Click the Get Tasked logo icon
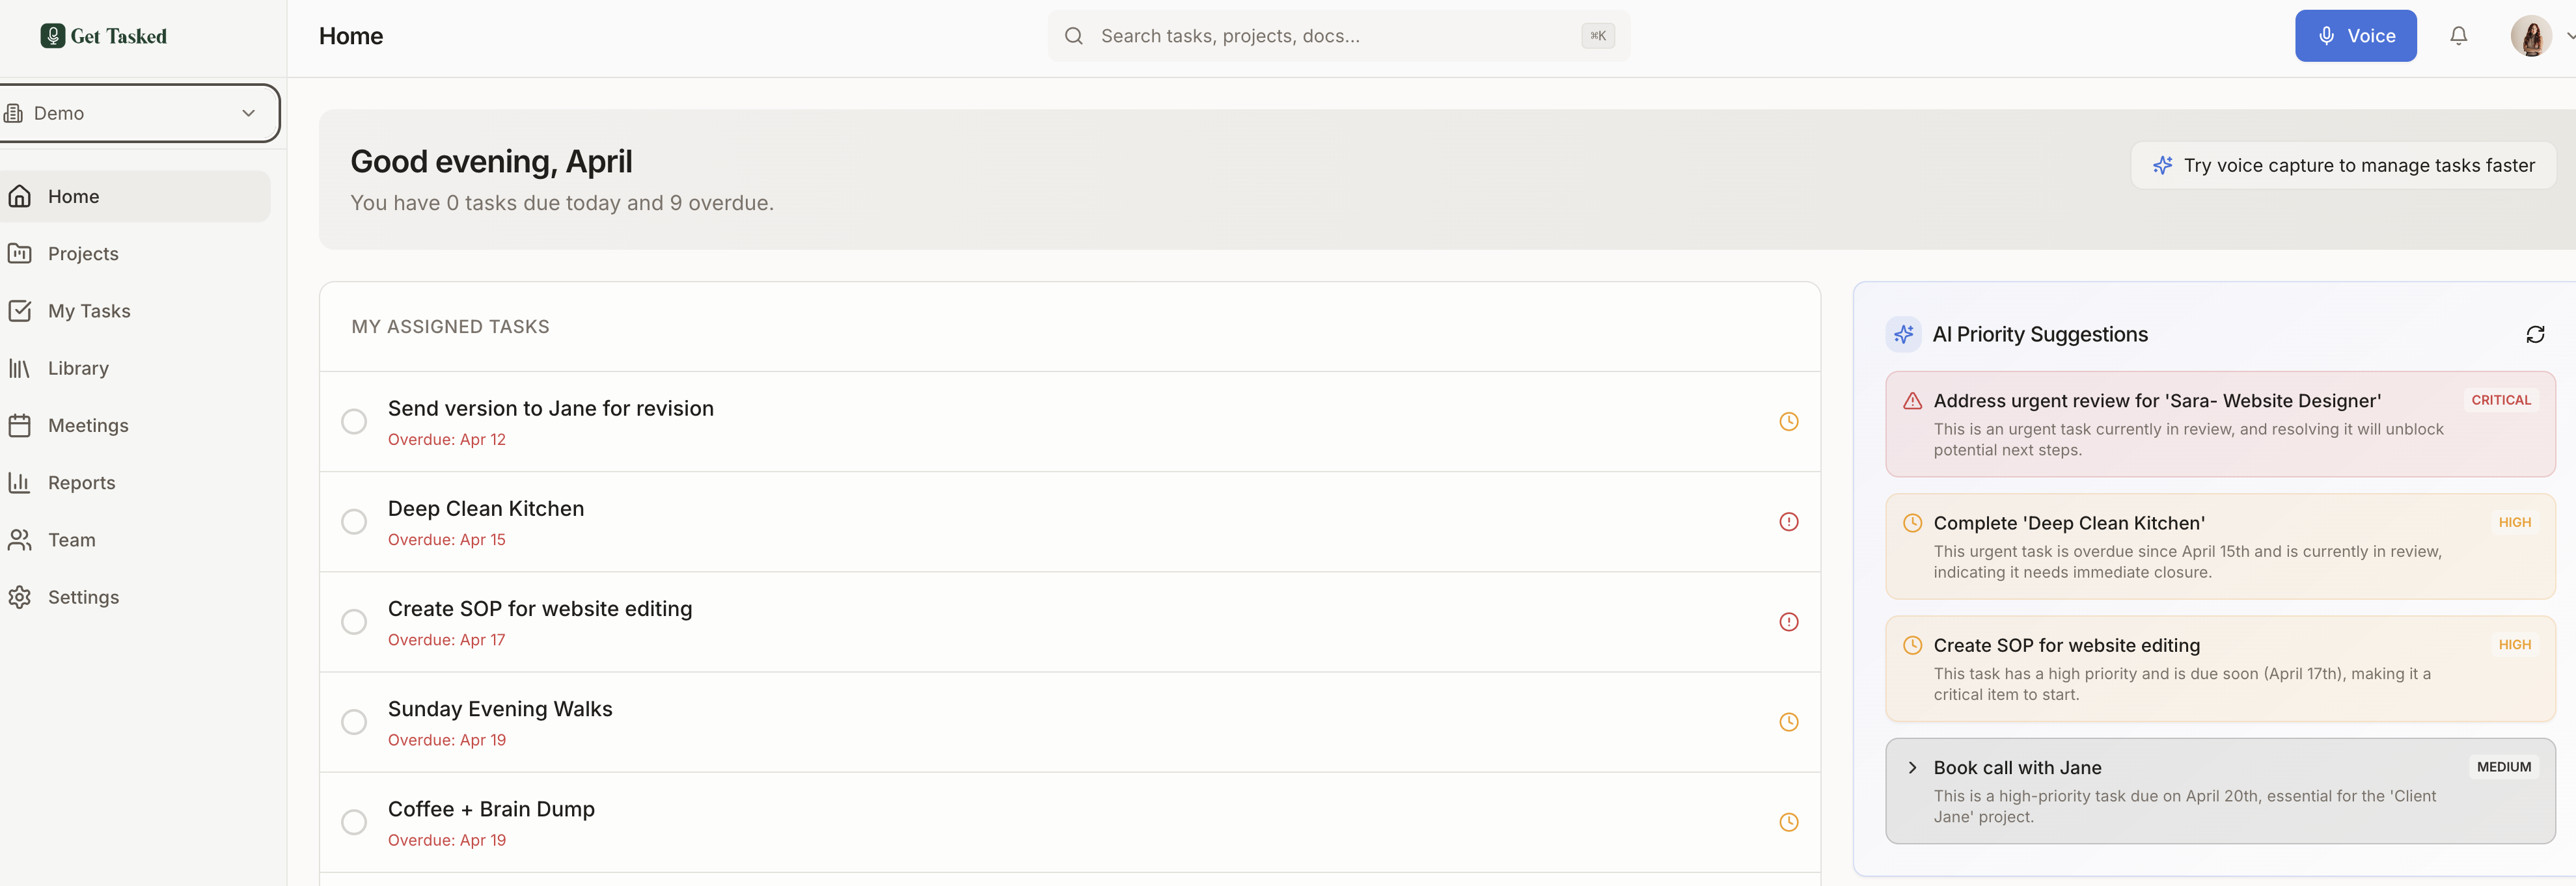Screen dimensions: 2576x886 click(x=53, y=36)
